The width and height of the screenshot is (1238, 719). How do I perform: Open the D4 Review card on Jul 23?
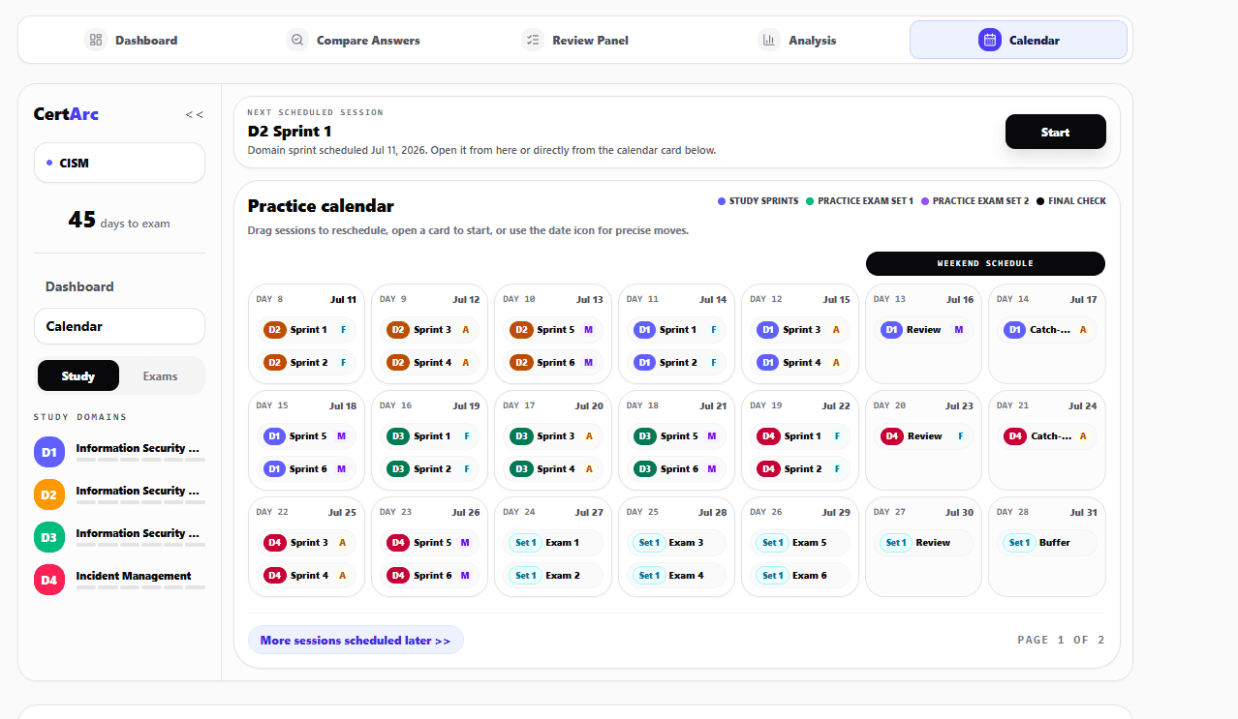[x=923, y=436]
